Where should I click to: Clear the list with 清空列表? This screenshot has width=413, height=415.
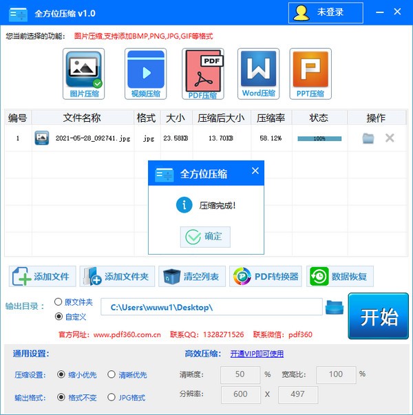point(191,277)
